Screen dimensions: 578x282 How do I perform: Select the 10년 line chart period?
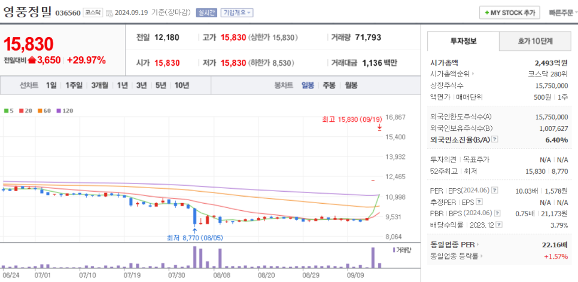coord(182,85)
